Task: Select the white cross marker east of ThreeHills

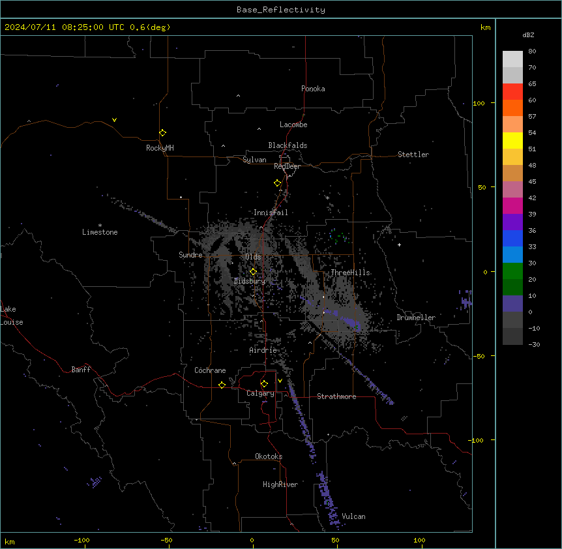Action: pyautogui.click(x=399, y=245)
